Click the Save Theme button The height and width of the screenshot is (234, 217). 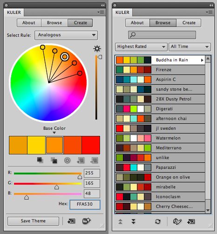(x=33, y=221)
